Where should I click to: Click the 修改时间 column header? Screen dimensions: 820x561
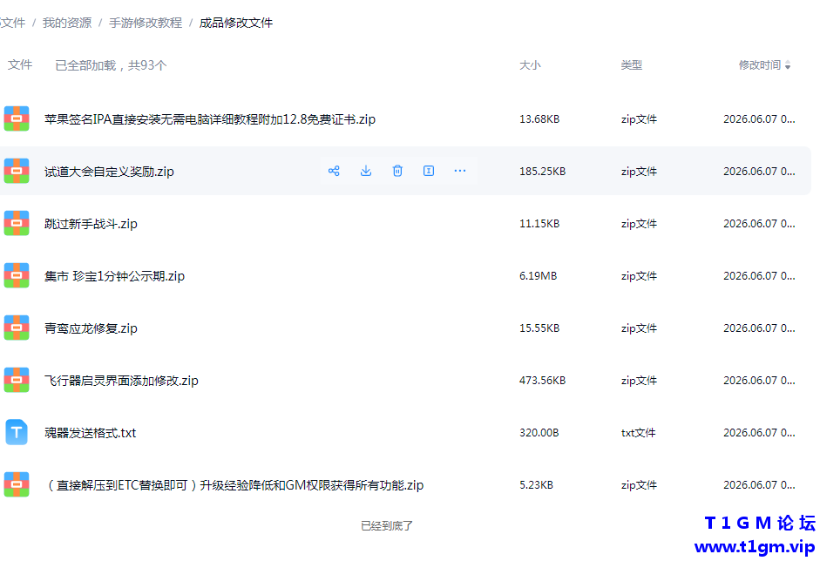click(x=759, y=65)
